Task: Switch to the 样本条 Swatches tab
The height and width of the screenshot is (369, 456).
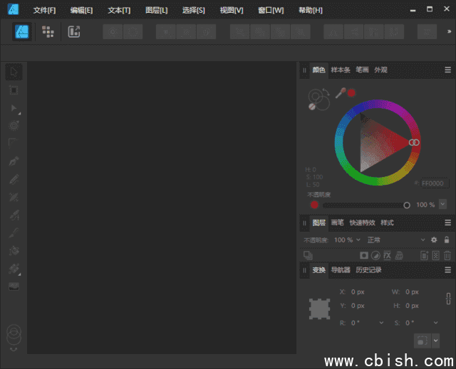Action: pyautogui.click(x=341, y=70)
